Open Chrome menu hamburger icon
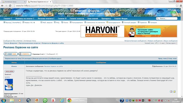The height and width of the screenshot is (103, 183). point(181,6)
